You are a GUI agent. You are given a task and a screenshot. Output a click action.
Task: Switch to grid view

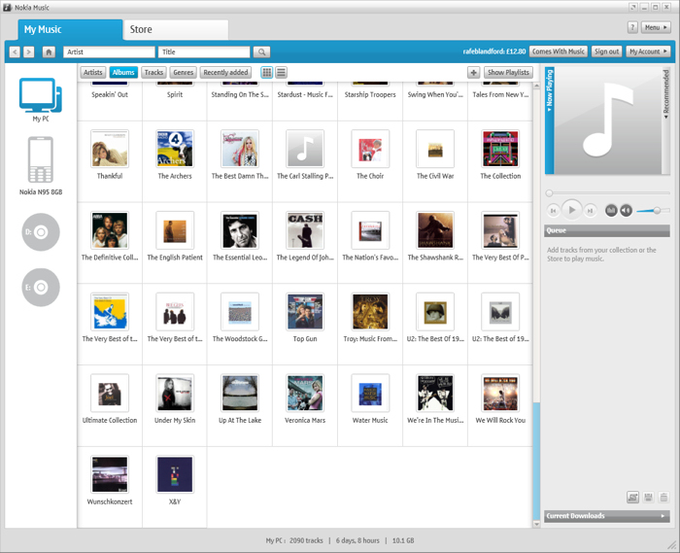pyautogui.click(x=267, y=73)
